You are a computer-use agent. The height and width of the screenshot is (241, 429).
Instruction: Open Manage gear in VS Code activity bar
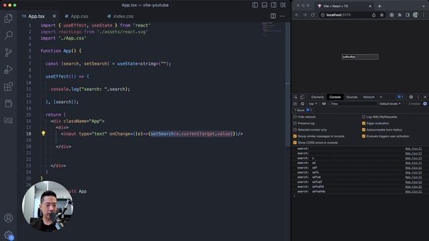8,235
